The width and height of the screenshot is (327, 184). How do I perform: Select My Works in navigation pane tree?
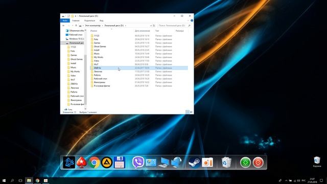tap(74, 72)
